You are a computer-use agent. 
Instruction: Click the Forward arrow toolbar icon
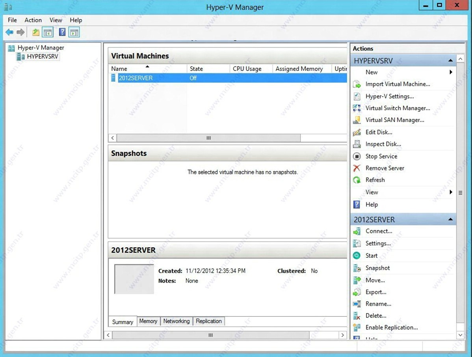coord(20,32)
